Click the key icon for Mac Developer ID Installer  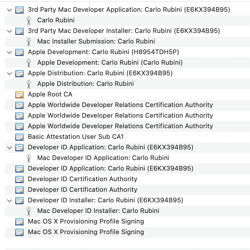[x=29, y=211]
